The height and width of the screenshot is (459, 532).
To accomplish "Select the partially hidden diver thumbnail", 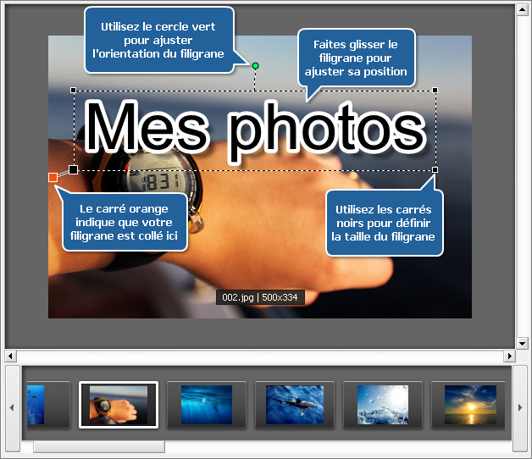I will [48, 405].
